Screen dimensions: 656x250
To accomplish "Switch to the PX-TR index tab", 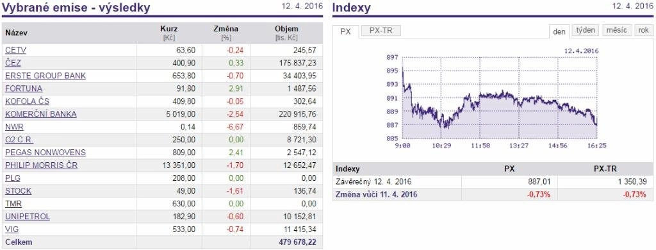I will coord(381,31).
